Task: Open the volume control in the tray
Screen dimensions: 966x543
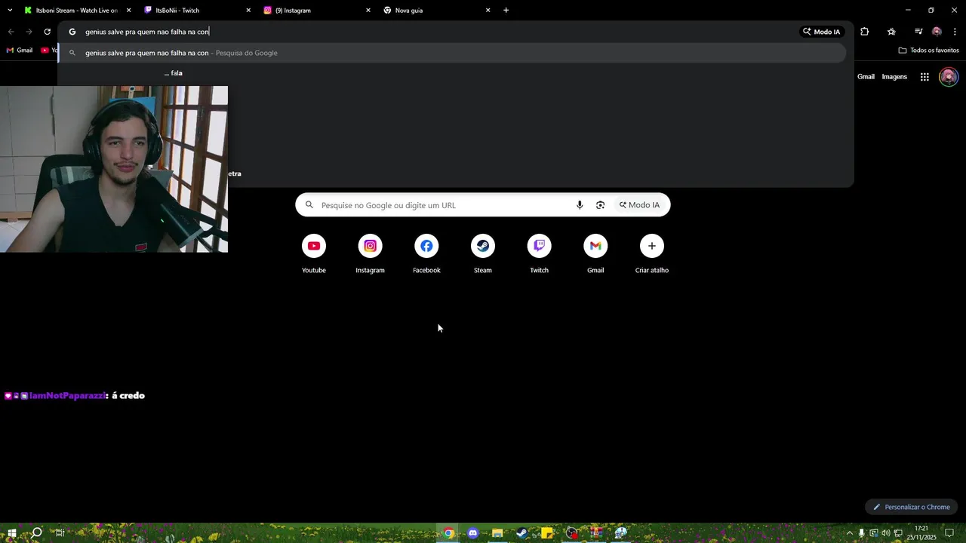Action: 885,533
